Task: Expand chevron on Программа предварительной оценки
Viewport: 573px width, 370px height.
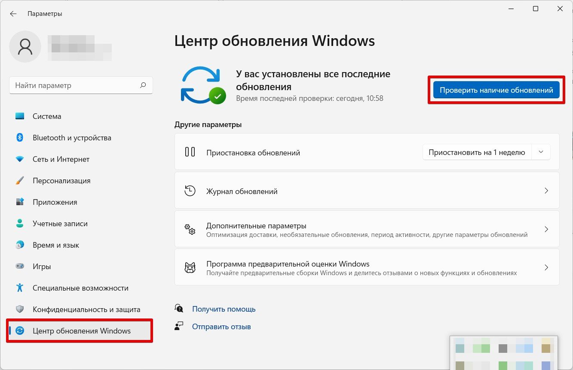Action: tap(546, 267)
